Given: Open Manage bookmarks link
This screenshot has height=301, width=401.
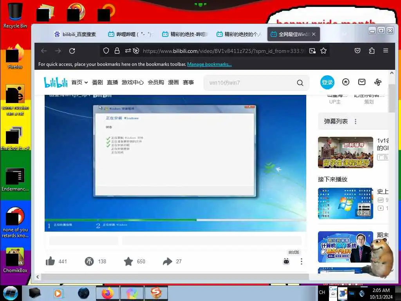Looking at the screenshot, I should (210, 64).
